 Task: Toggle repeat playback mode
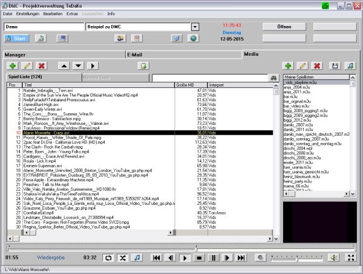(x=108, y=258)
